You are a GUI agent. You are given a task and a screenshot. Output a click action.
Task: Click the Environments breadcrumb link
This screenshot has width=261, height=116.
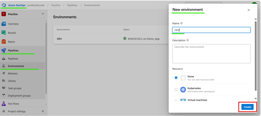(x=92, y=5)
